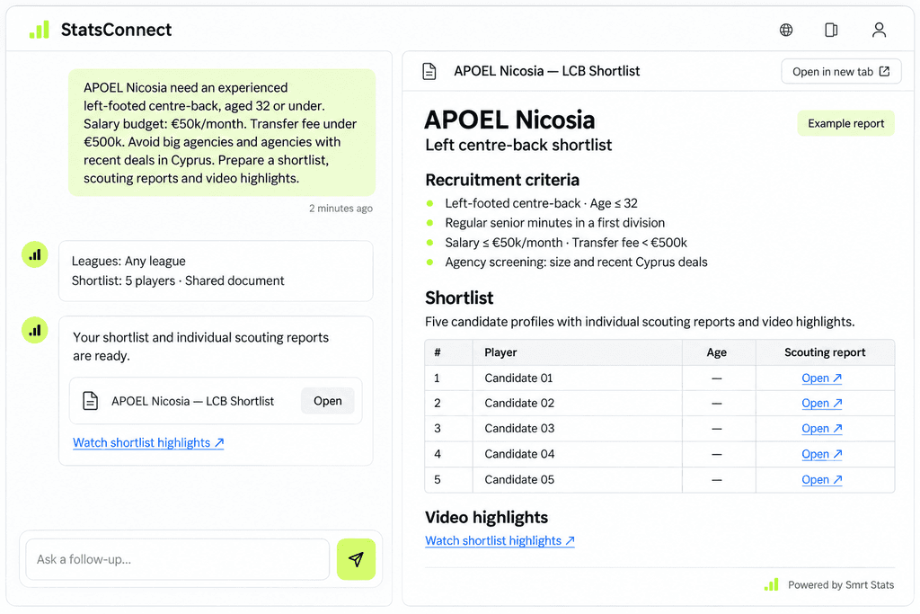This screenshot has width=920, height=614.
Task: Click the APOEL Nicosia — LCB Shortlist panel title
Action: pyautogui.click(x=547, y=71)
